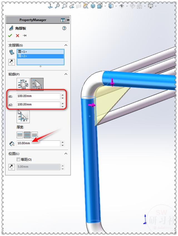Open the section view tool
178x236 pixels.
pyautogui.click(x=78, y=6)
